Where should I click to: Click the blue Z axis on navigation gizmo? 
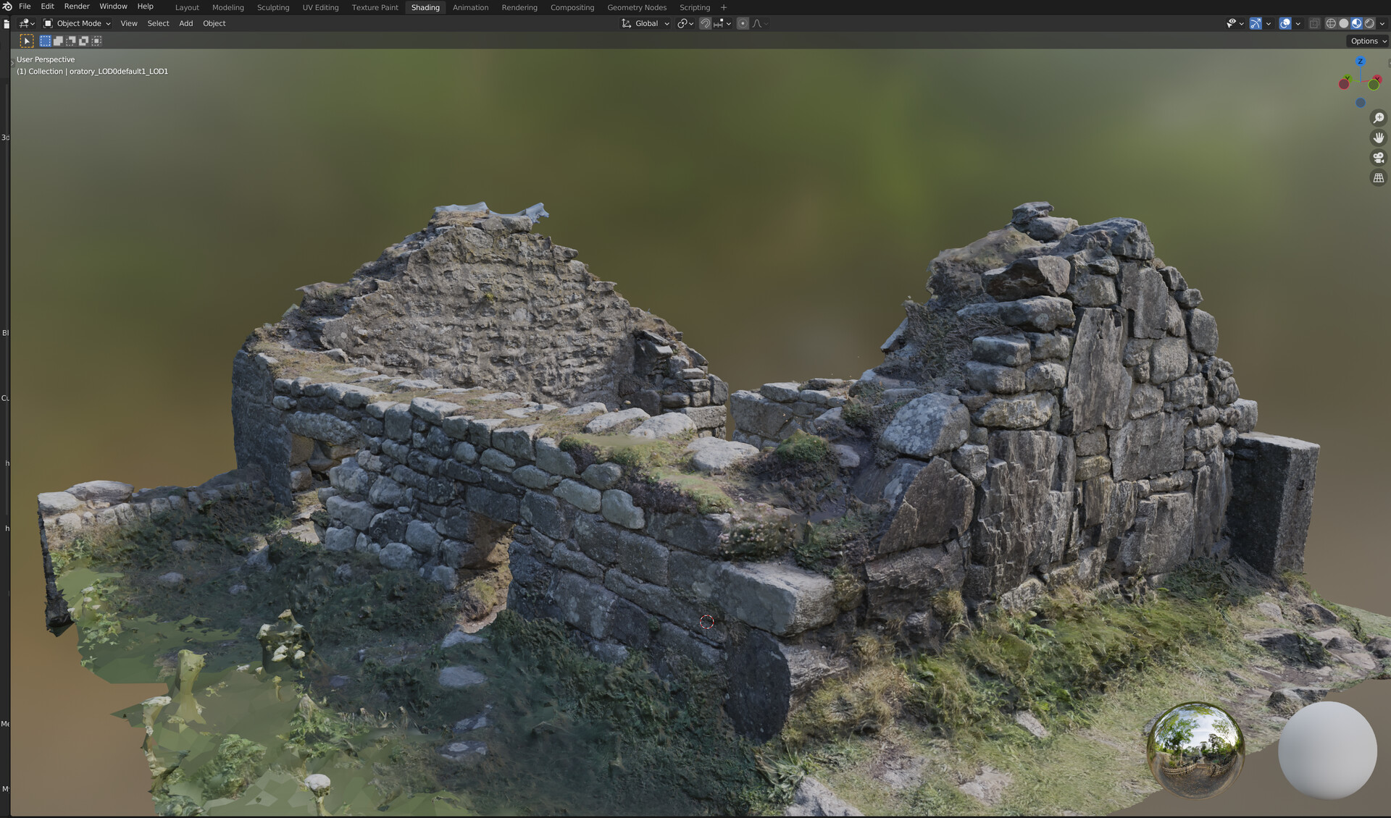[1361, 62]
